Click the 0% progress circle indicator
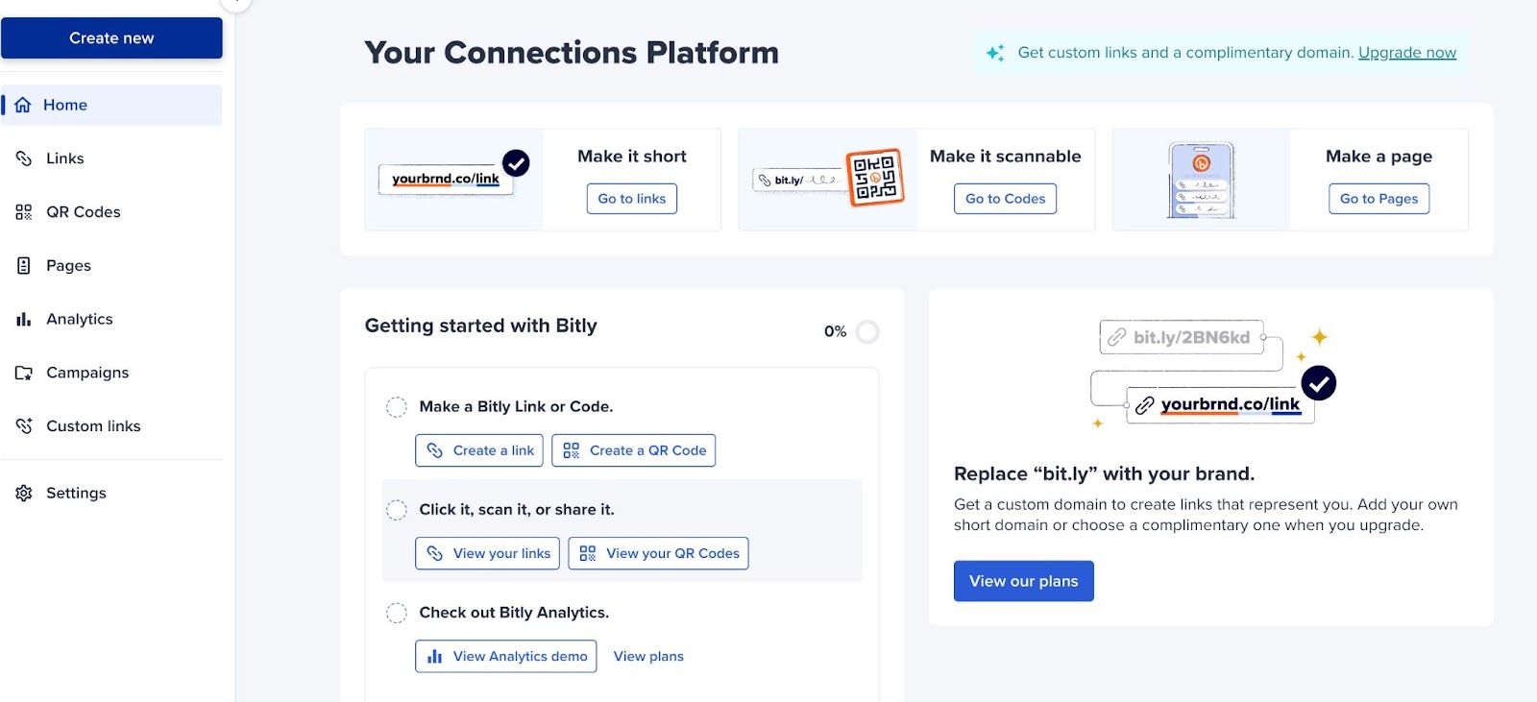 (x=867, y=331)
